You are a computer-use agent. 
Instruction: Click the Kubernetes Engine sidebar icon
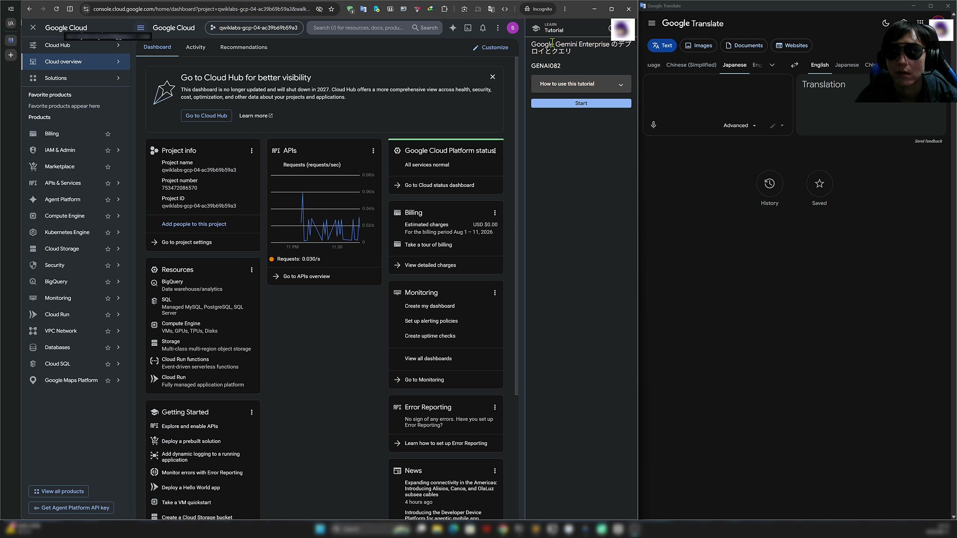click(x=33, y=232)
